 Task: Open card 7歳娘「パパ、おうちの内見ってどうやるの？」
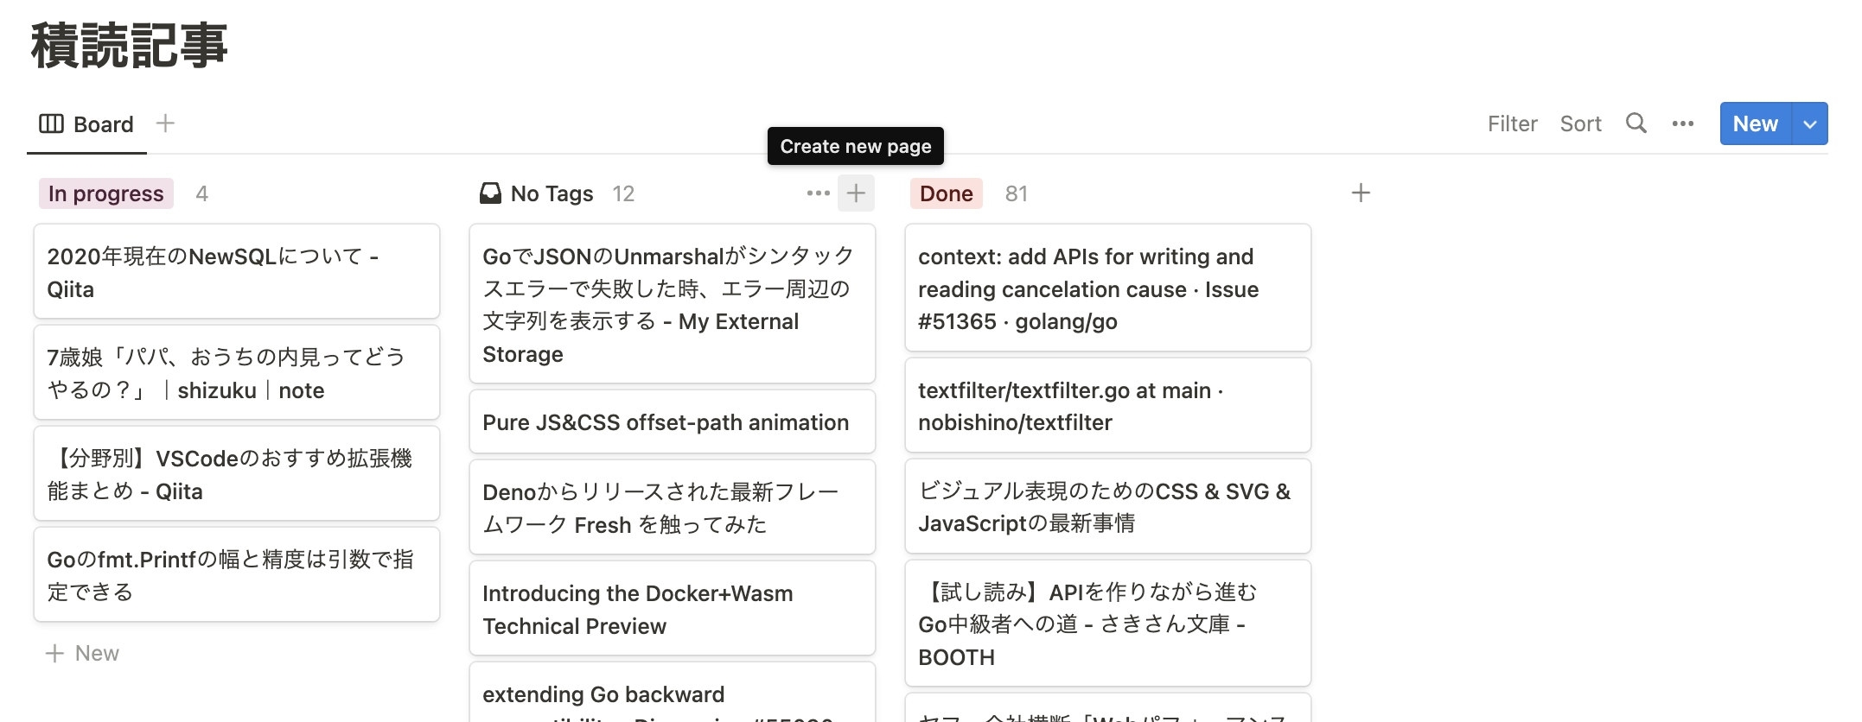tap(237, 373)
